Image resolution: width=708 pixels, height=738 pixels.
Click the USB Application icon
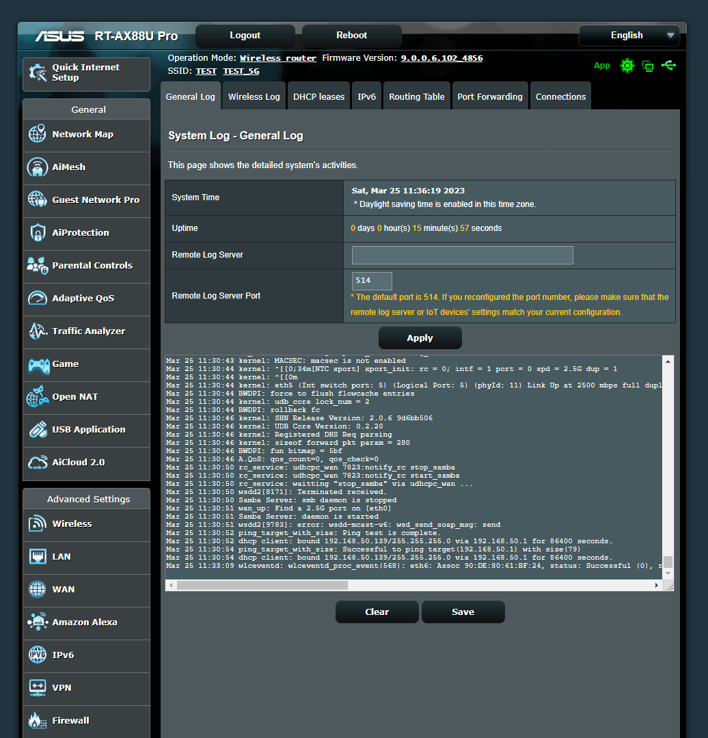point(38,430)
